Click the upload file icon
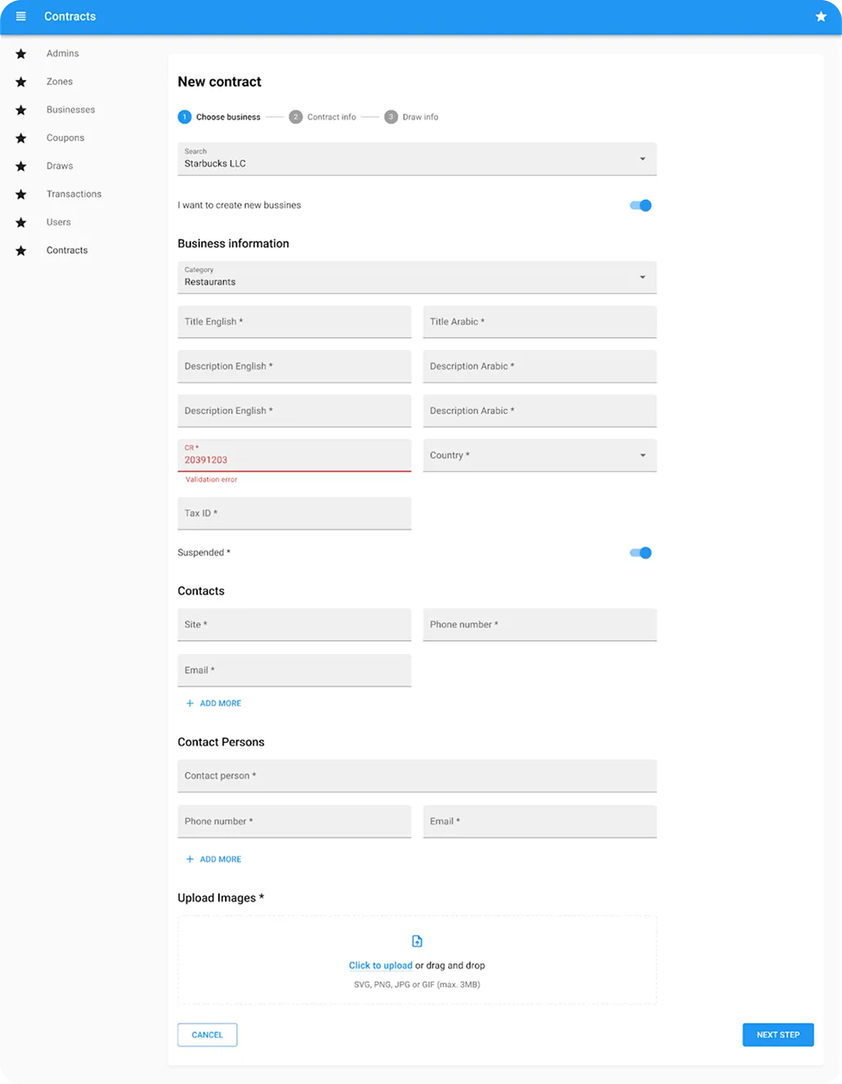Screen dimensions: 842x1084 (x=417, y=942)
